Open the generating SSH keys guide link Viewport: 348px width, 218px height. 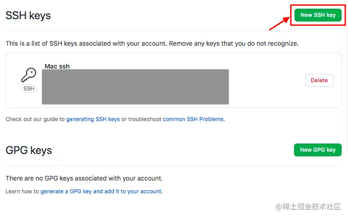point(93,119)
